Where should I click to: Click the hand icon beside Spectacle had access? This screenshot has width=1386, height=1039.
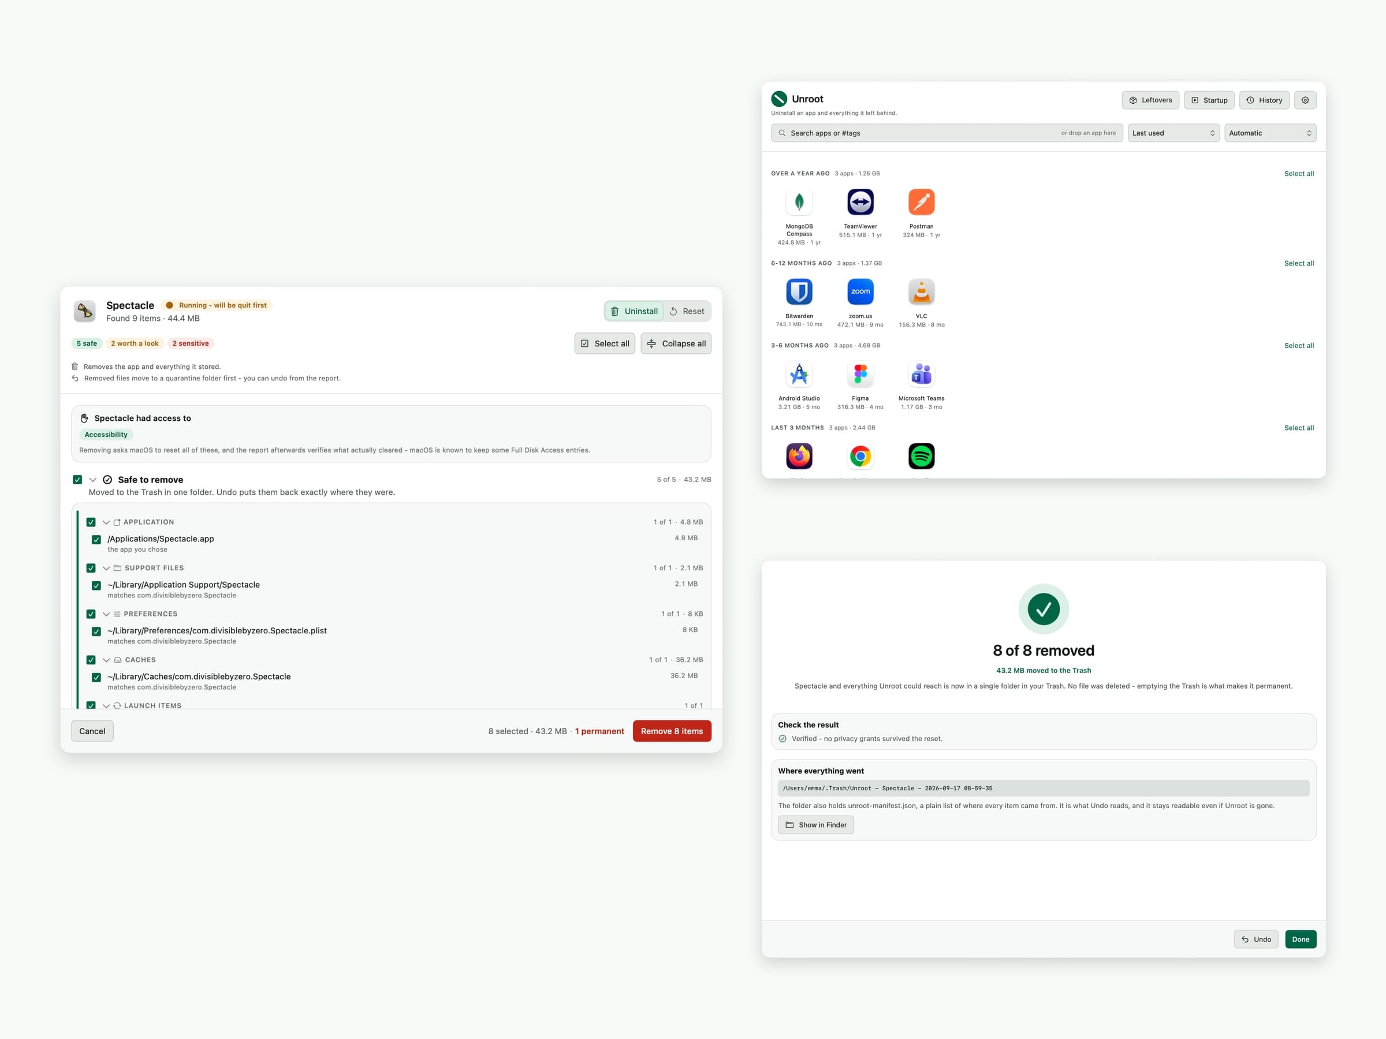[x=84, y=418]
